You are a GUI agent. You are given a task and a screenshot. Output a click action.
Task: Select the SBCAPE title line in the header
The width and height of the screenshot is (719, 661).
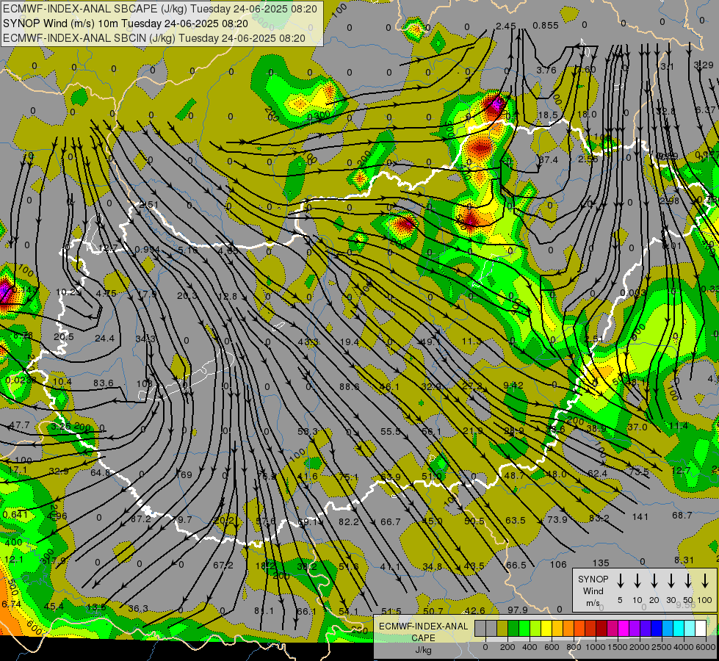[160, 9]
